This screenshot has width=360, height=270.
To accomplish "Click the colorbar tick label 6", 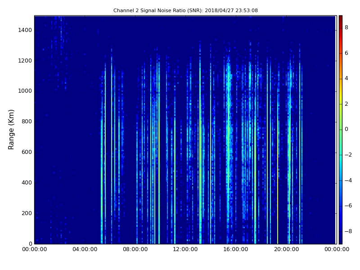I will point(346,53).
